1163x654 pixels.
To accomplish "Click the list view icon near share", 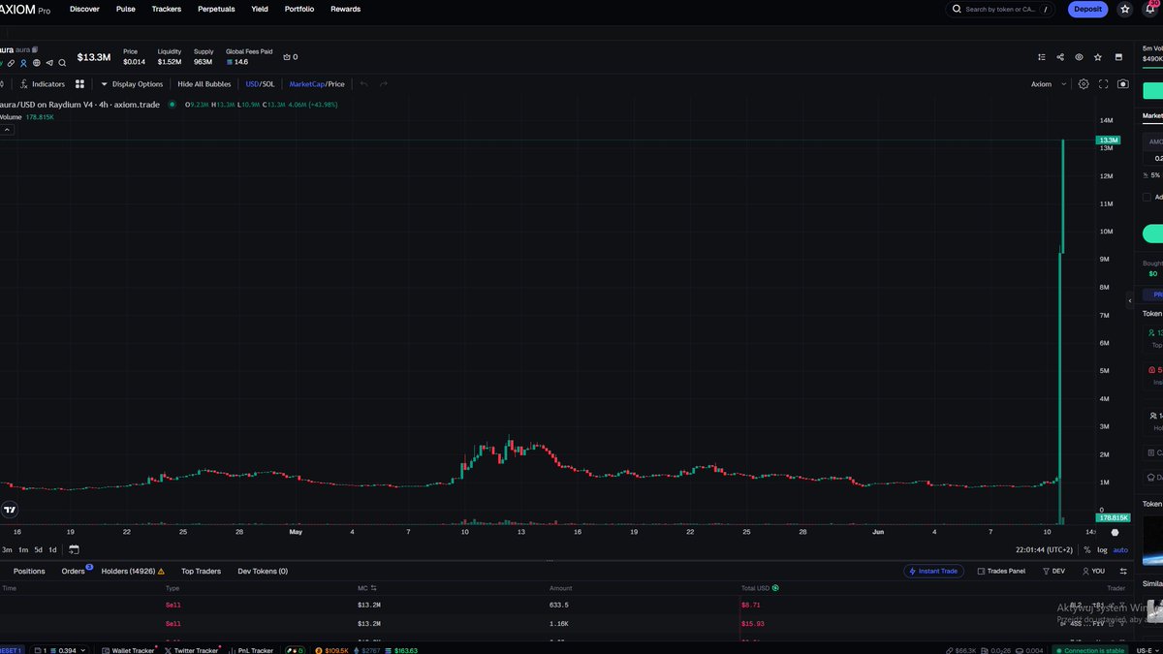I will tap(1042, 57).
